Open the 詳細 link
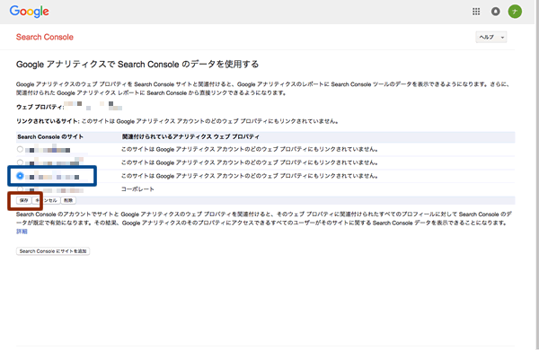Screen dimensions: 539x350 click(x=22, y=232)
